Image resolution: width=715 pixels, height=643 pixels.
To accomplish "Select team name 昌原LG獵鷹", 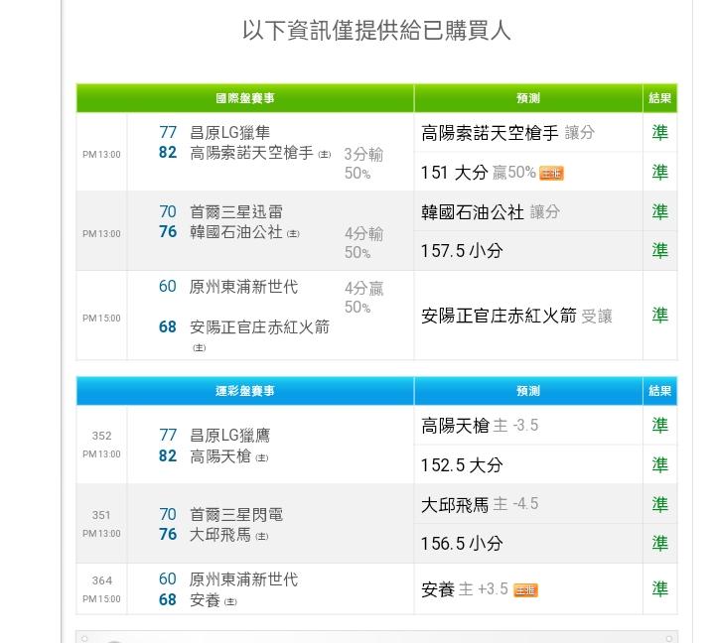I will point(229,436).
